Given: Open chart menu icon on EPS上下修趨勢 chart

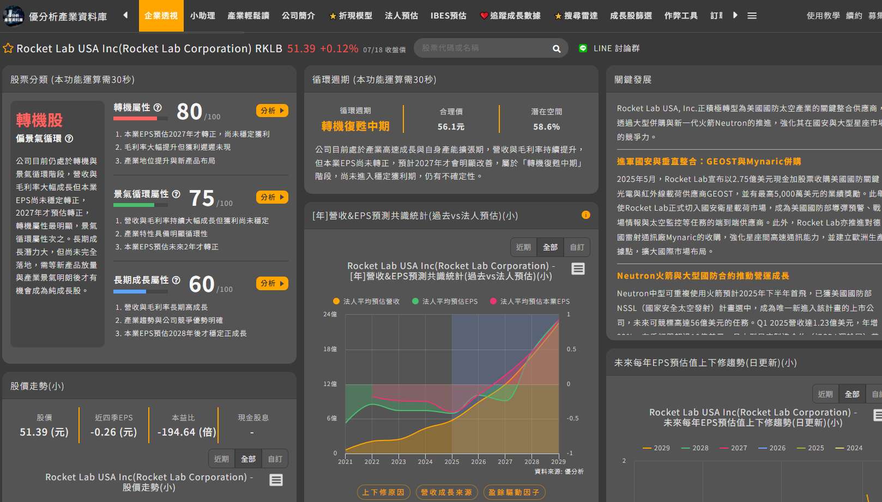Looking at the screenshot, I should 877,415.
